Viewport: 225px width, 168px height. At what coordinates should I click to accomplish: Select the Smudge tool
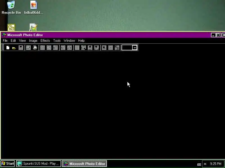[x=90, y=48]
